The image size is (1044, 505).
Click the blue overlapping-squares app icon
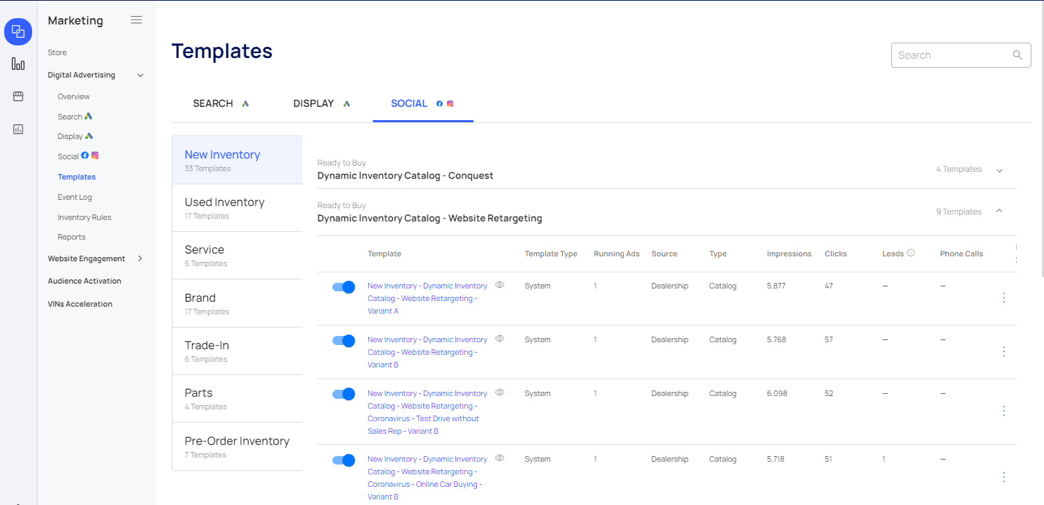tap(17, 31)
